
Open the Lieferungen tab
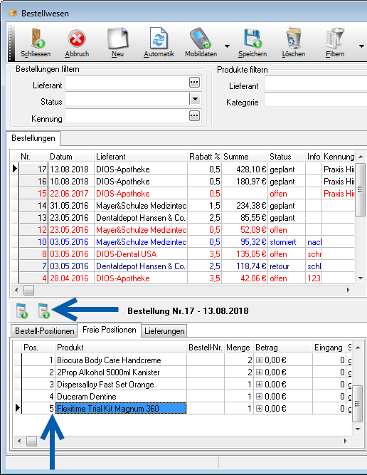click(164, 331)
